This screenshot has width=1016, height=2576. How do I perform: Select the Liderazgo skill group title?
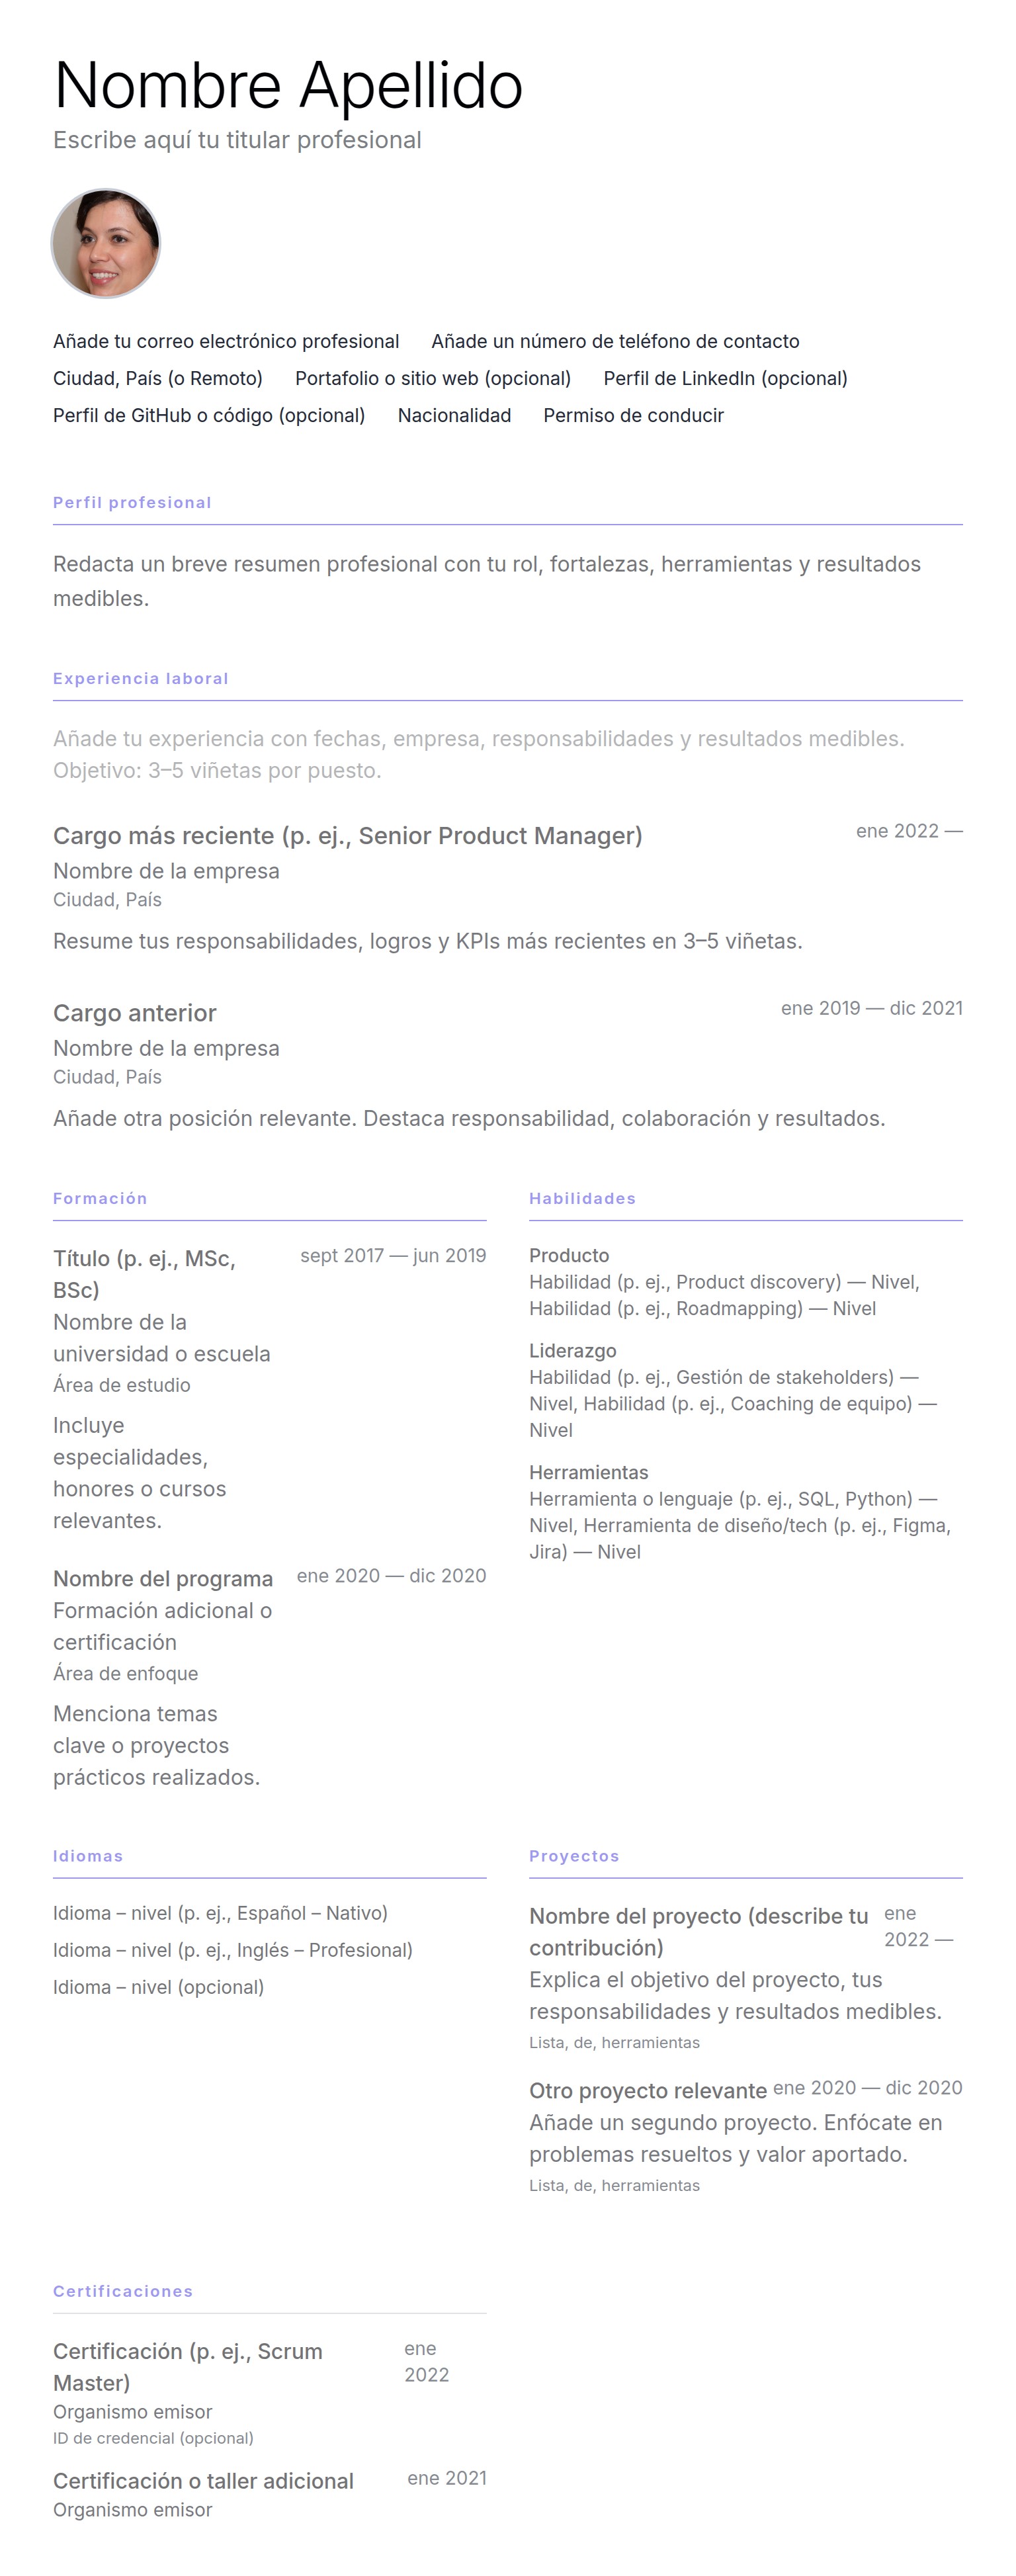click(572, 1351)
